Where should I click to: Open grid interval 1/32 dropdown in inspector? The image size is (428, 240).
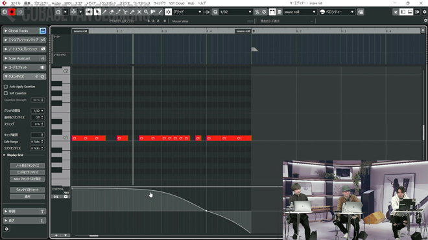coord(38,111)
